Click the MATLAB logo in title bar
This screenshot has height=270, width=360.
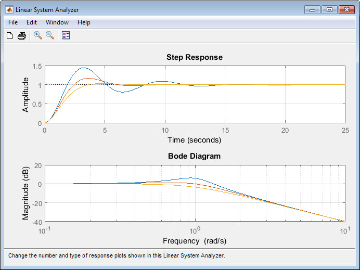pyautogui.click(x=9, y=9)
